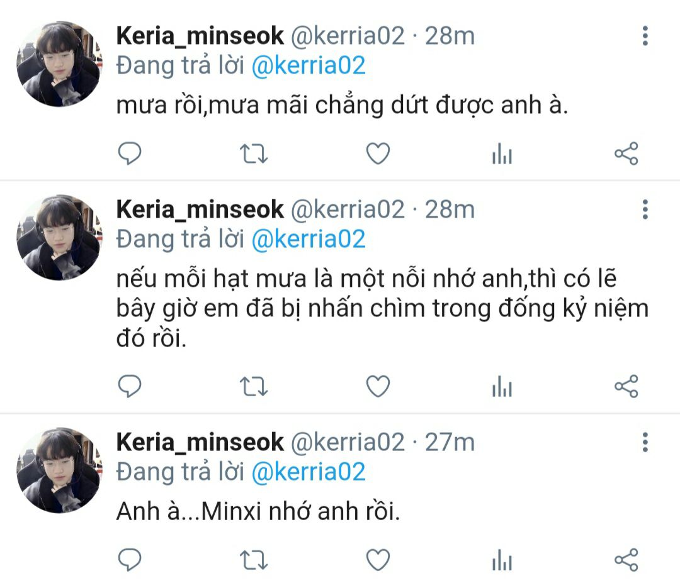
Task: Open @kerria02 mention link in third tweet
Action: [308, 472]
